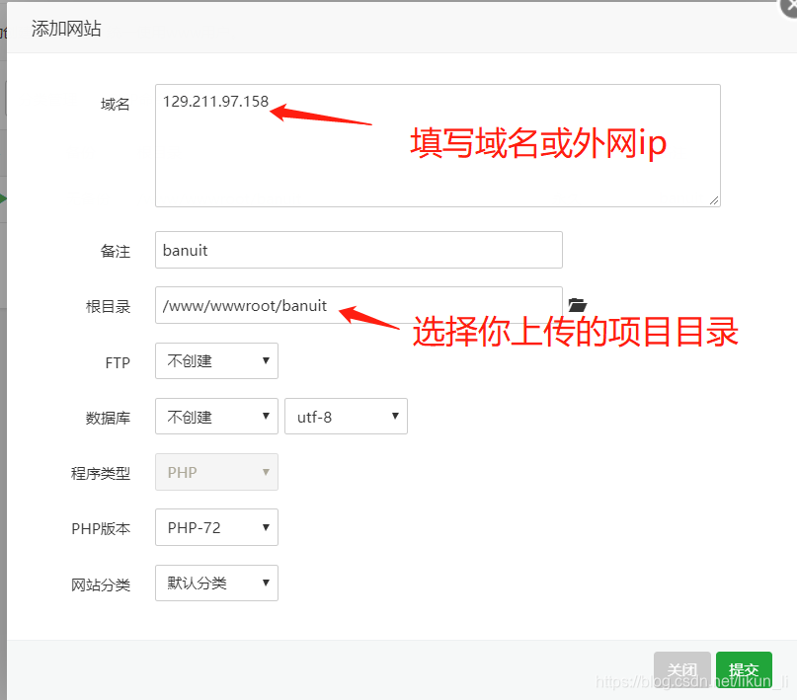Click the FTP field label
This screenshot has width=797, height=700.
click(x=118, y=362)
